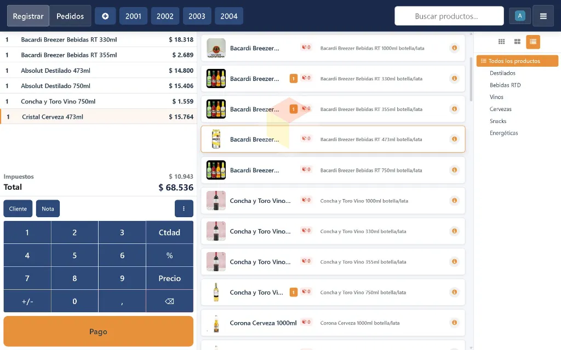The height and width of the screenshot is (350, 561).
Task: Open the hamburger menu icon
Action: tap(543, 16)
